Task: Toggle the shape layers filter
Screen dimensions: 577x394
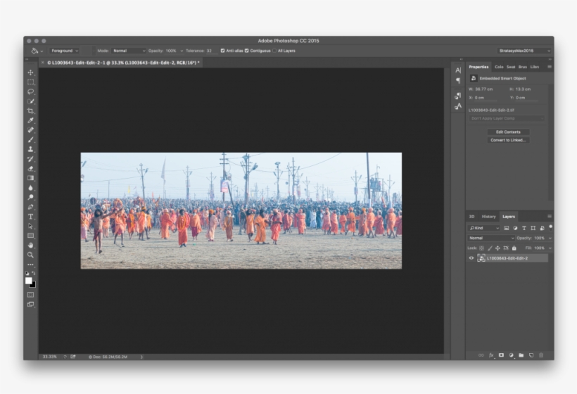Action: click(x=533, y=228)
